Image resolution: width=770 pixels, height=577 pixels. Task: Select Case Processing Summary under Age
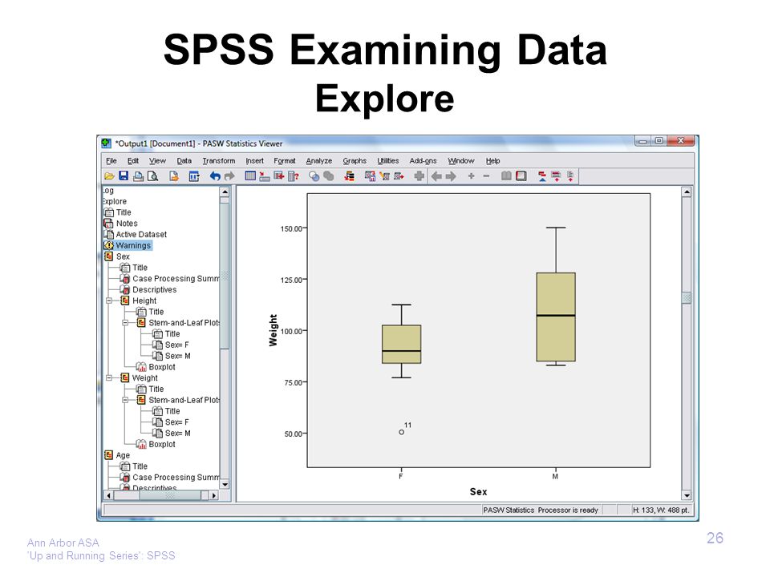(176, 478)
